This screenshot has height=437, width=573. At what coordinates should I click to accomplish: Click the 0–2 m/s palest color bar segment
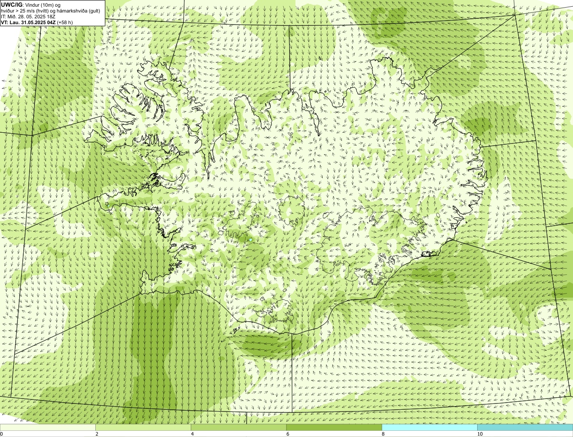tap(48, 428)
